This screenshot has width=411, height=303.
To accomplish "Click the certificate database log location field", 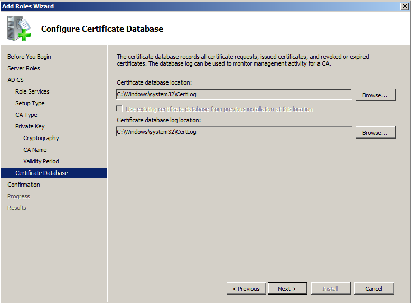I will click(x=233, y=132).
